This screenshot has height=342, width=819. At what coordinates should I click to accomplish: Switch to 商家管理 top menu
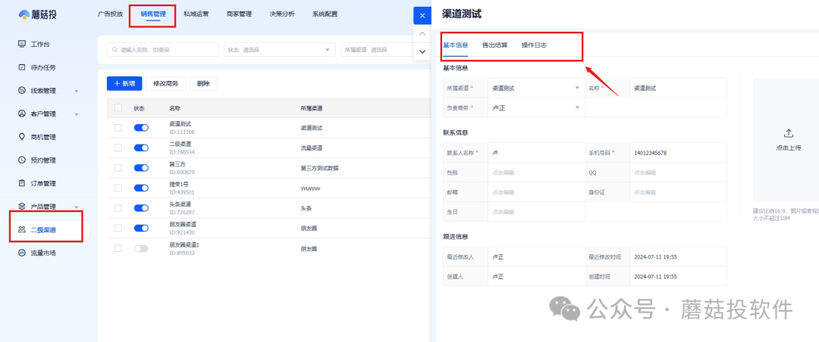(x=239, y=14)
